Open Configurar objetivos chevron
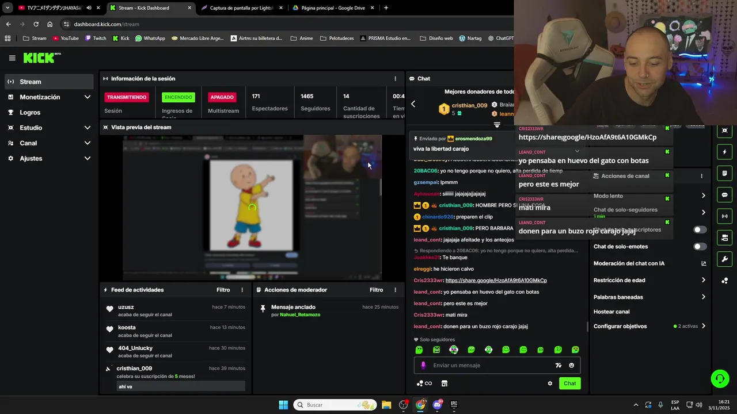Screen dimensions: 737x414 click(x=703, y=326)
